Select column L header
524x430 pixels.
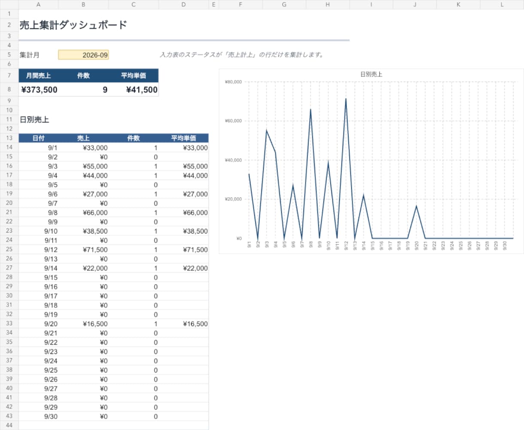[502, 5]
